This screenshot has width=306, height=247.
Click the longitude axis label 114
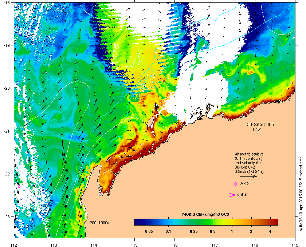pyautogui.click(x=94, y=245)
